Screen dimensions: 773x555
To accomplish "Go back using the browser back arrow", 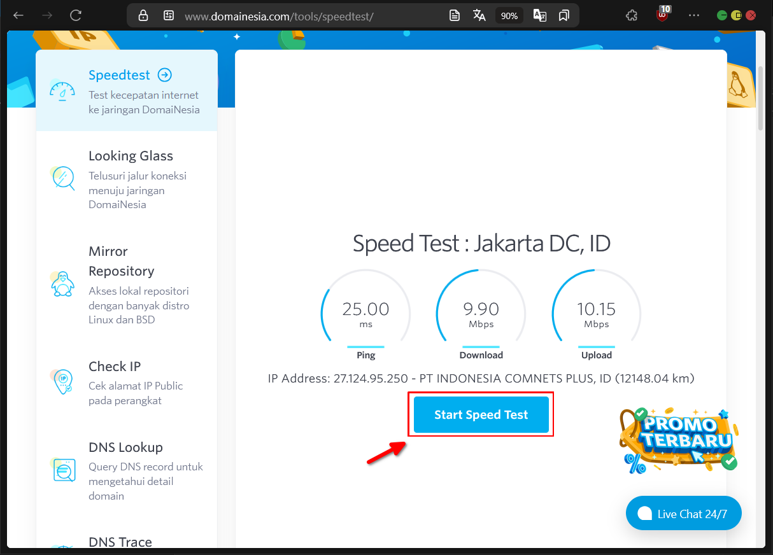I will point(18,15).
